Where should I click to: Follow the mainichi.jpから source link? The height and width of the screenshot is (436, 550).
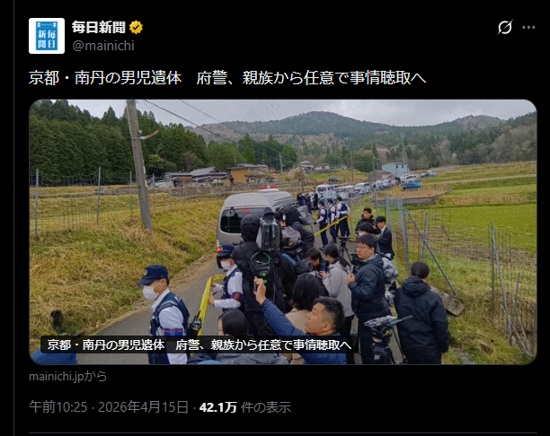coord(67,377)
